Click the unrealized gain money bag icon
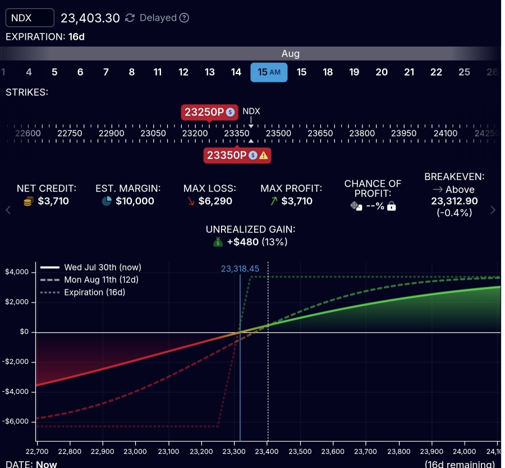The width and height of the screenshot is (505, 468). click(218, 242)
